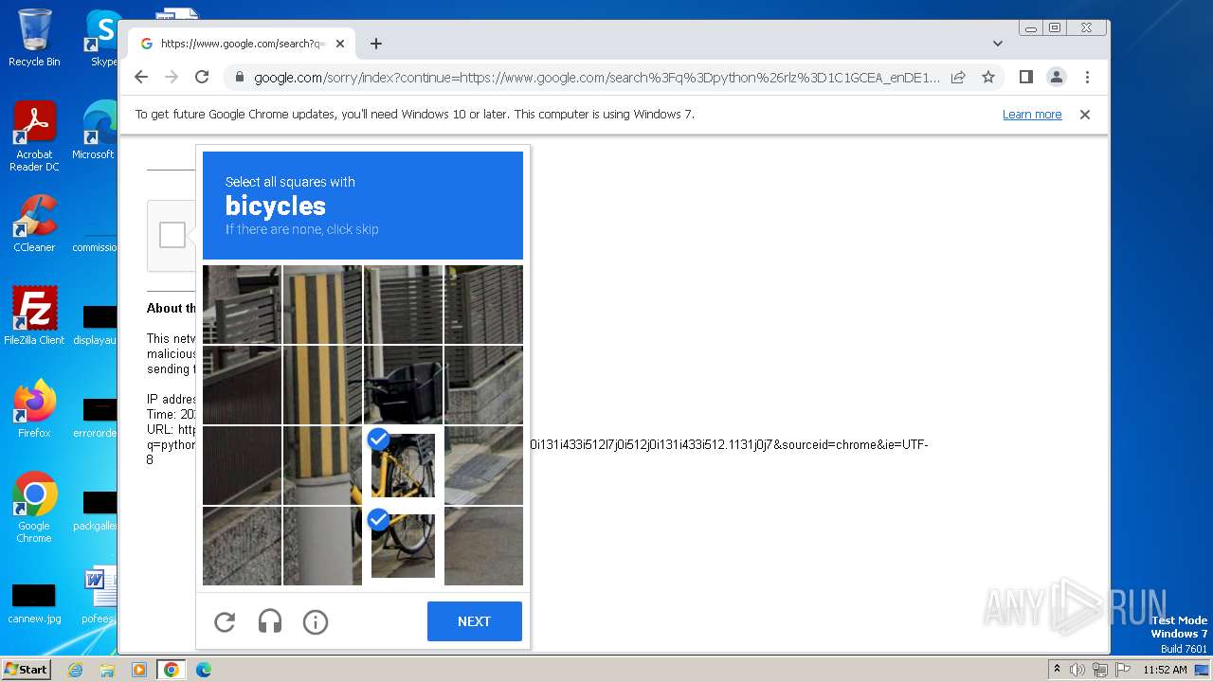View site information via lock icon
Viewport: 1213px width, 682px height.
240,78
